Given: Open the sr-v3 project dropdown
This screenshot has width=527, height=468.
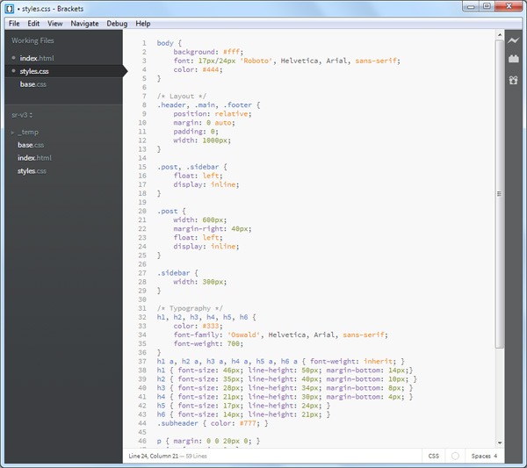Looking at the screenshot, I should click(x=24, y=115).
